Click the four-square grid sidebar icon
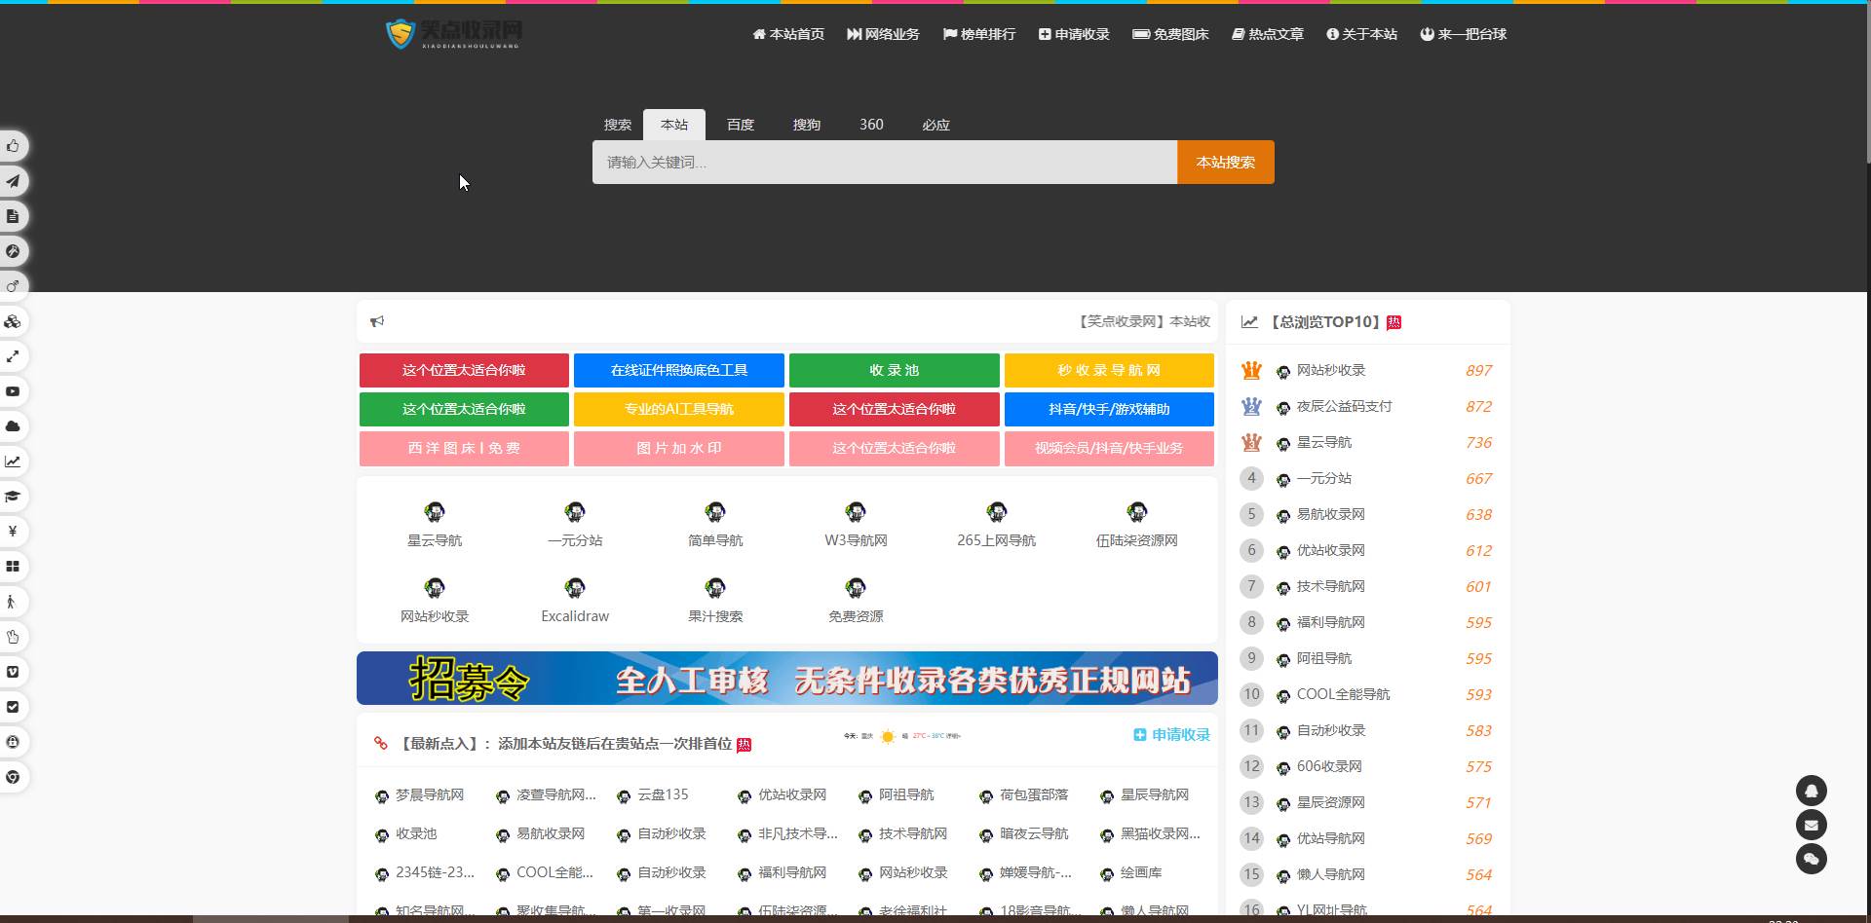1871x923 pixels. point(13,567)
